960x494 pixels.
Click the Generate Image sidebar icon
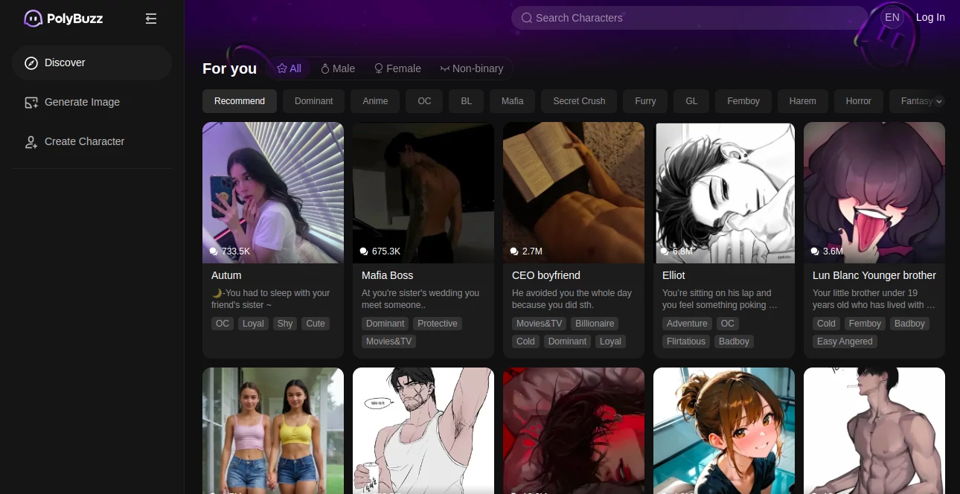click(31, 103)
